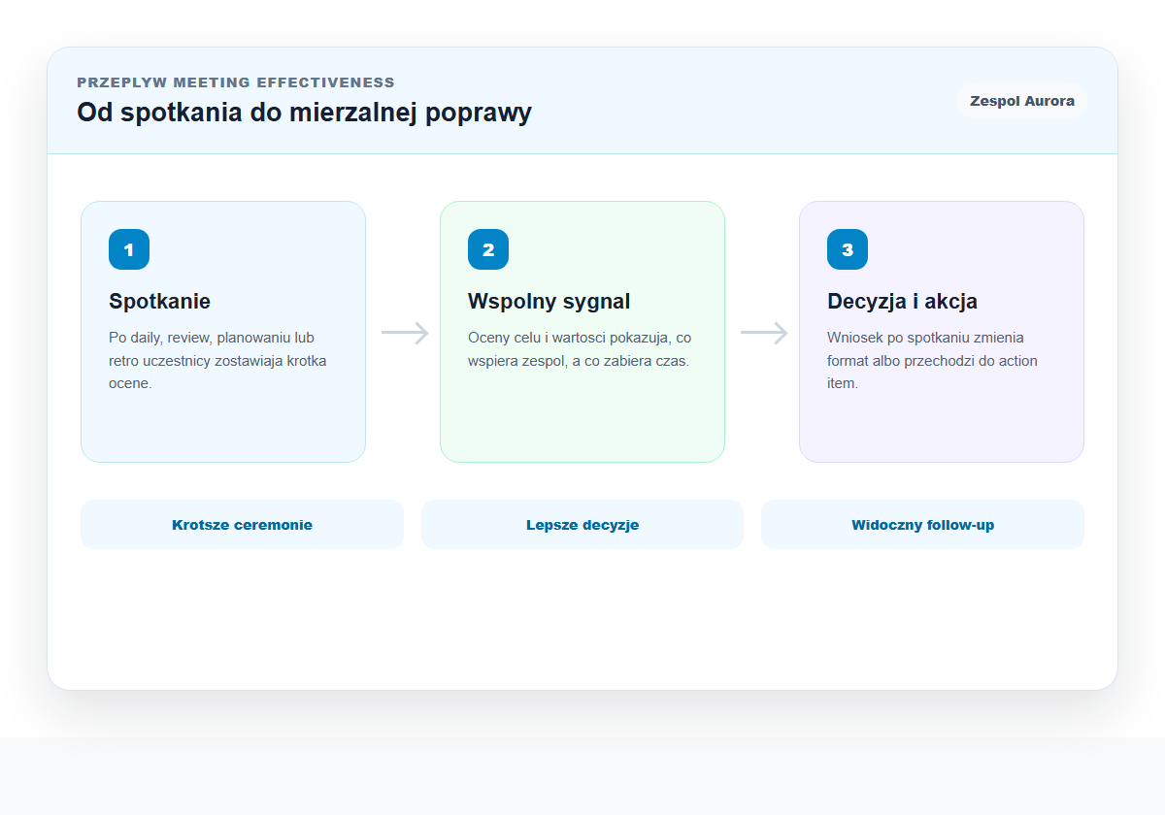
Task: Click the step 1 number badge
Action: point(129,249)
